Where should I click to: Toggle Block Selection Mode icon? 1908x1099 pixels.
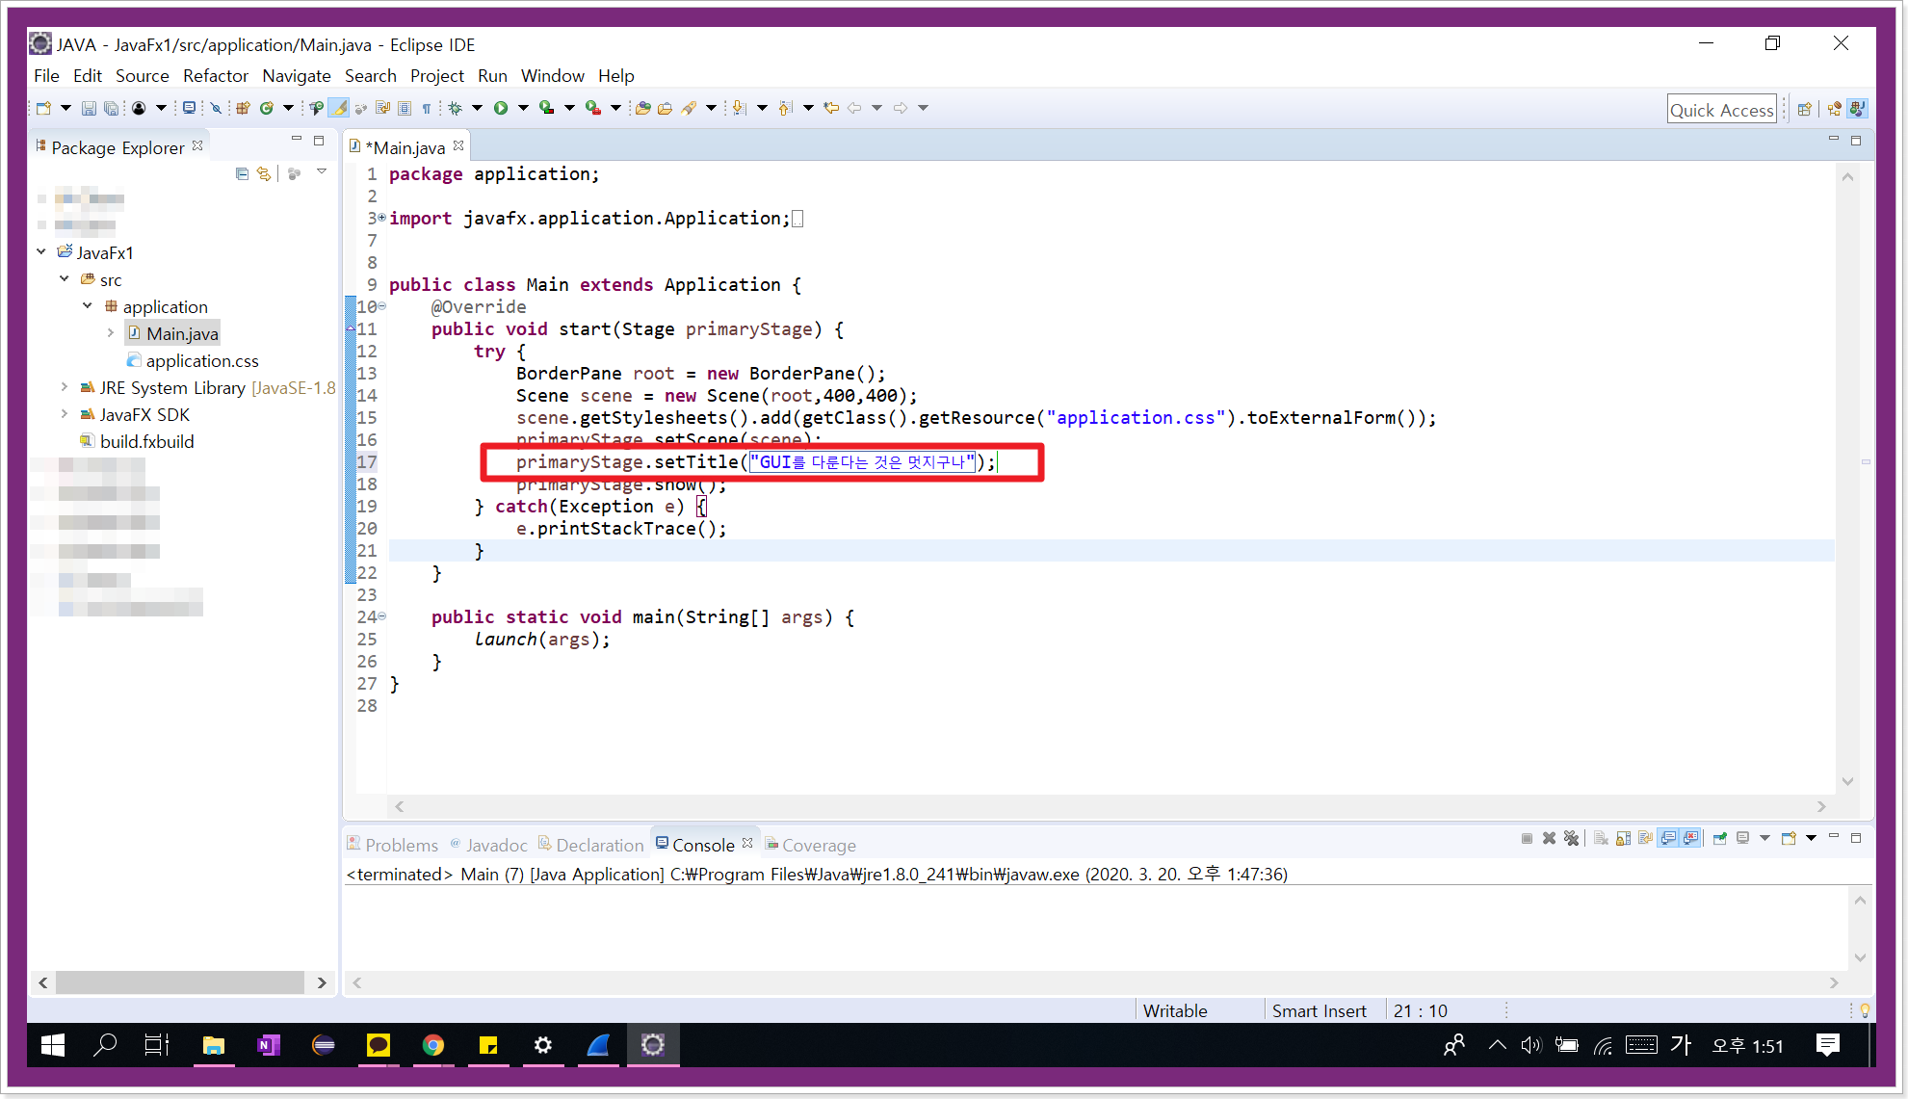pos(404,108)
